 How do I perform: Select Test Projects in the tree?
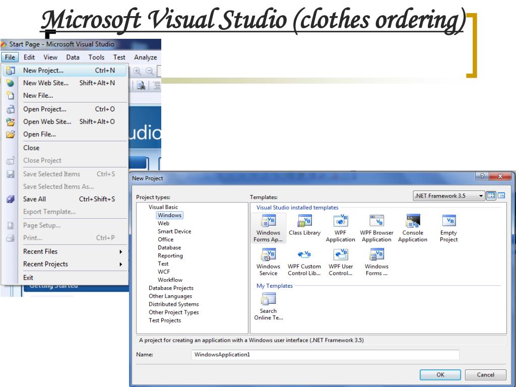165,320
